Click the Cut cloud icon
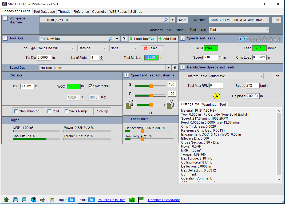The height and width of the screenshot is (204, 285). tap(243, 39)
